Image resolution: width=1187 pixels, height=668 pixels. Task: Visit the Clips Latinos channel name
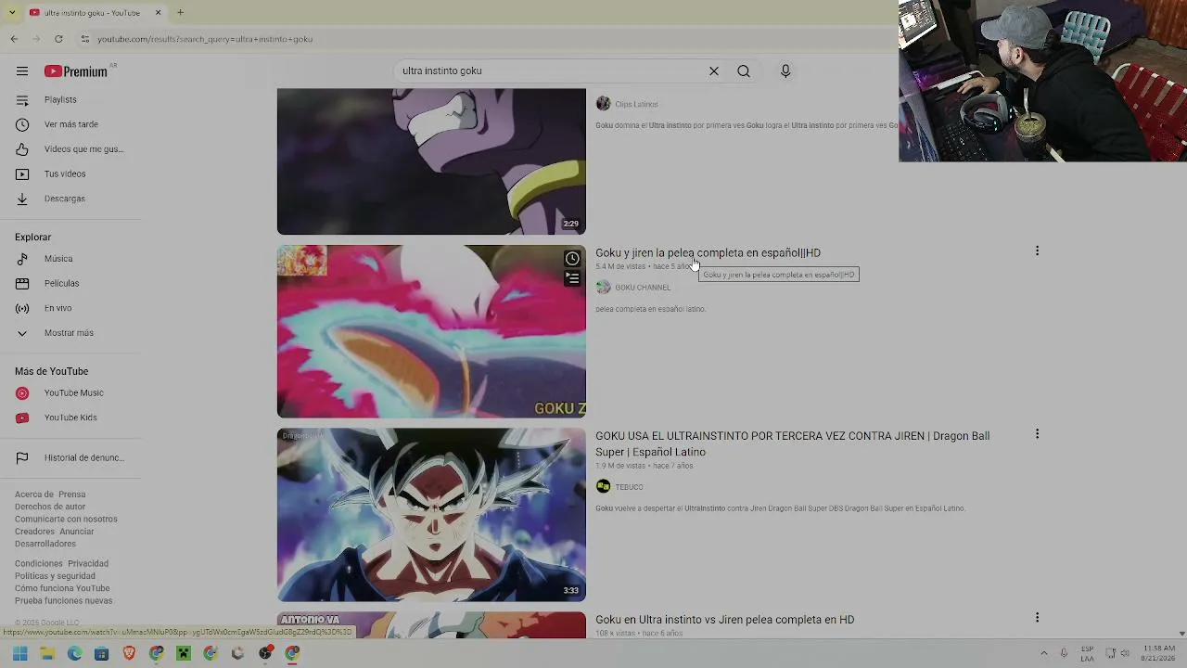[636, 105]
